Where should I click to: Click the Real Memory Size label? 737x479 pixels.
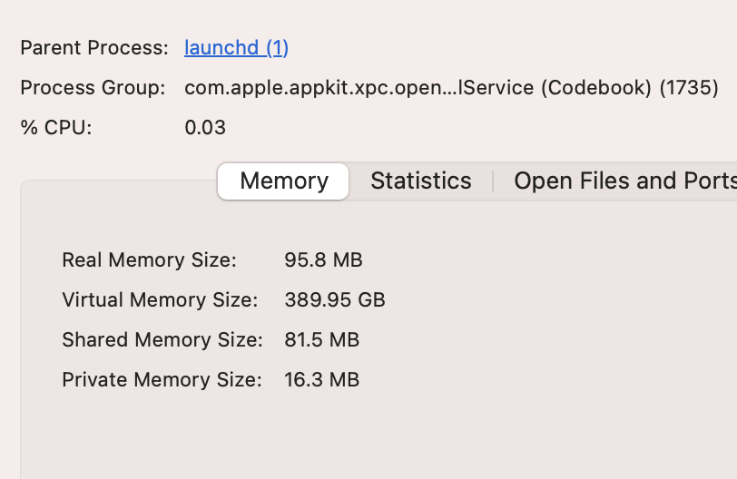[x=149, y=261]
